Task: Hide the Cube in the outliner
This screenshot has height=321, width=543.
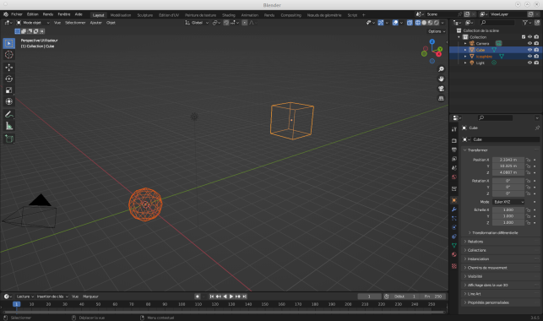Action: (x=529, y=50)
